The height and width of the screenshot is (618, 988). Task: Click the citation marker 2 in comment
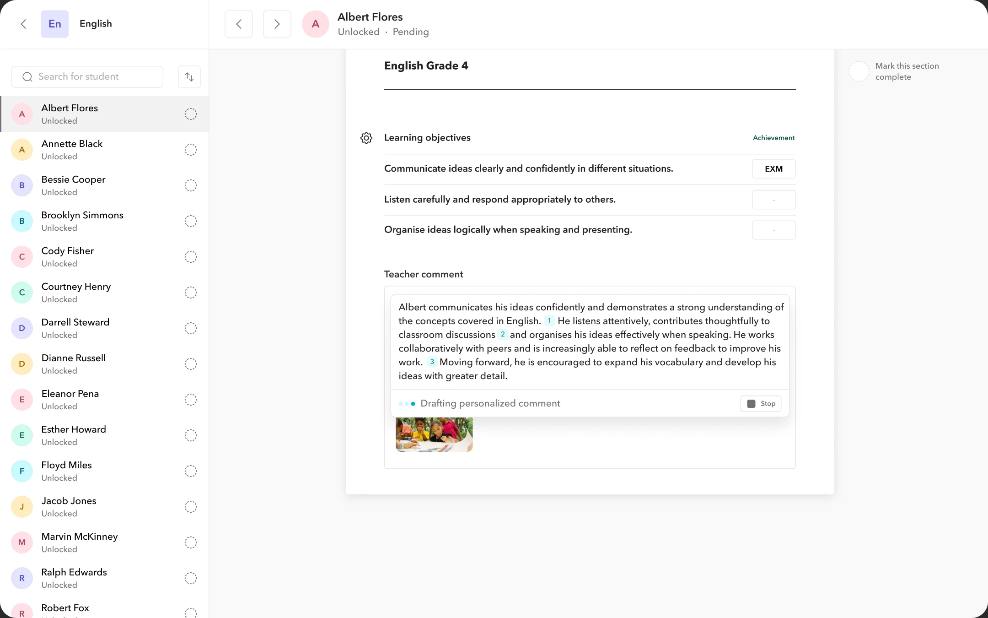[x=503, y=334]
